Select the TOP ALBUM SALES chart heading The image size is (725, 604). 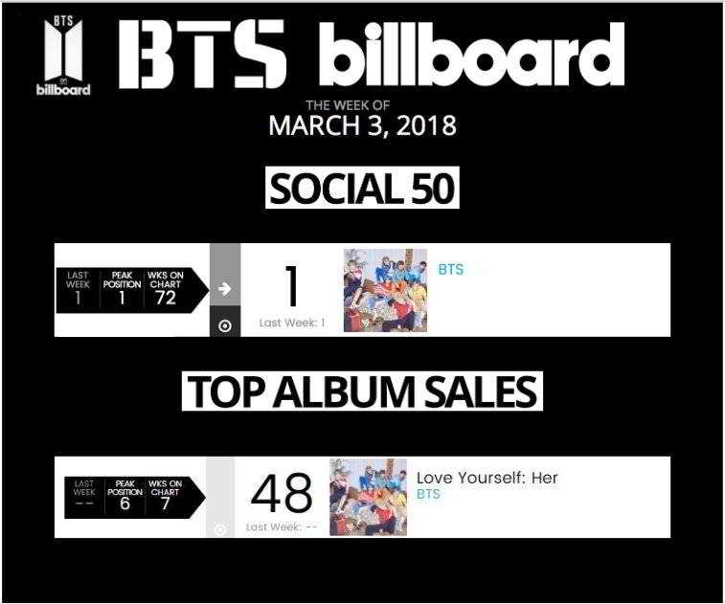pos(362,391)
